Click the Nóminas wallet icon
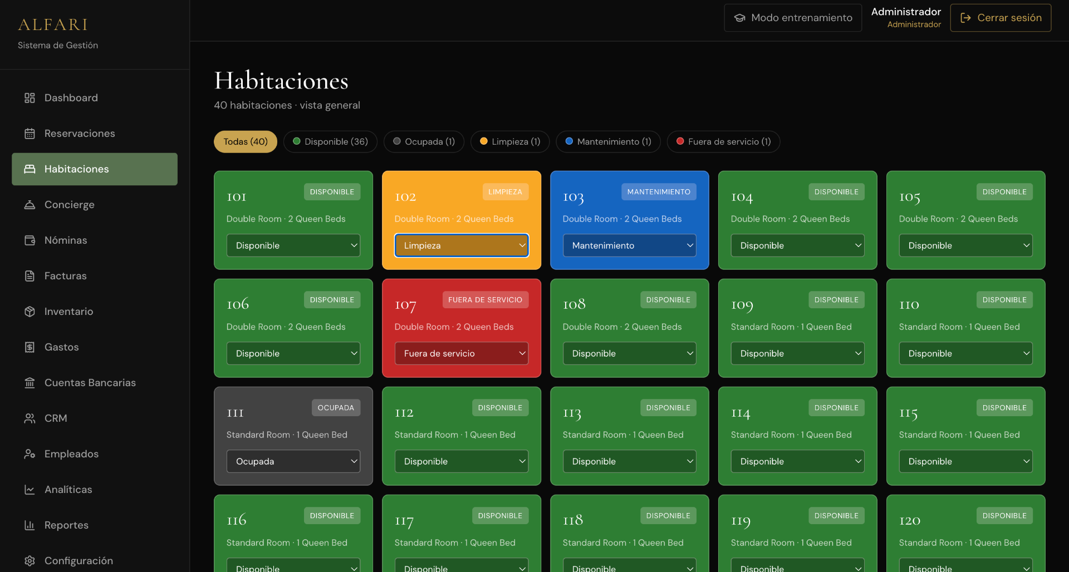1069x572 pixels. click(30, 240)
